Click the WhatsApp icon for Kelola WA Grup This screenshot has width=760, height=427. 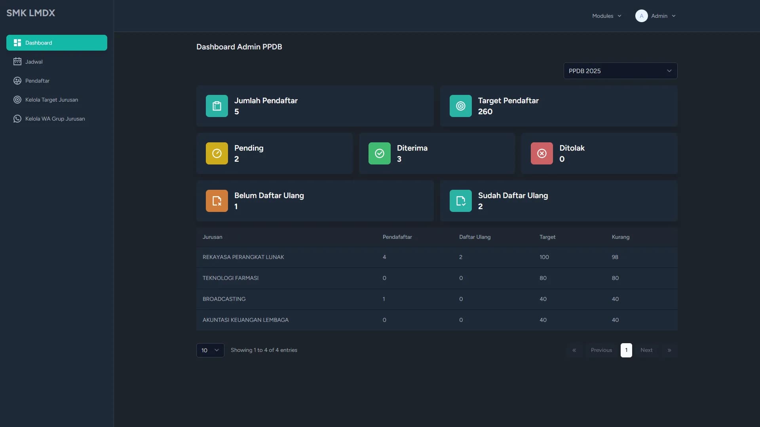(x=17, y=119)
